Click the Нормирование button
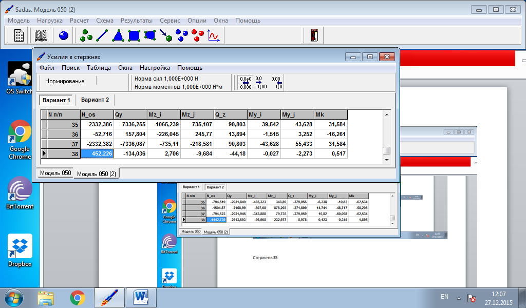Screen dimensions: 526x308 click(65, 81)
